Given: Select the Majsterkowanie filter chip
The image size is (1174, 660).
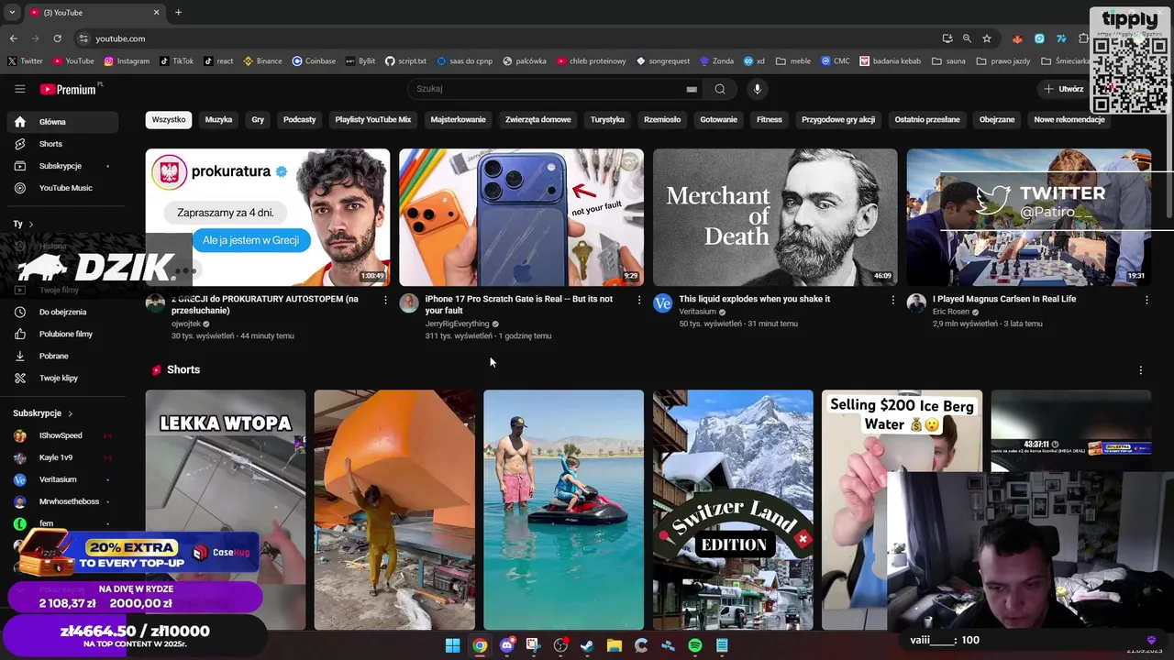Looking at the screenshot, I should pos(458,119).
